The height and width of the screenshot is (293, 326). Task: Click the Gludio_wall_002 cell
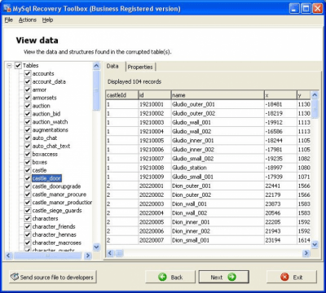[218, 131]
